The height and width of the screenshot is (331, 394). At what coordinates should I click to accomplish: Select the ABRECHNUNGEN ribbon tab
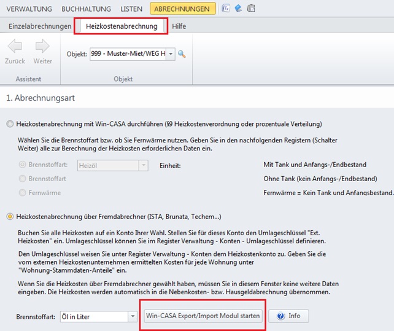[x=182, y=9]
